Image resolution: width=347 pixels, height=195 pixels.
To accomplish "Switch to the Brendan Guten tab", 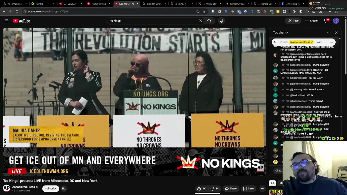I will click(154, 4).
